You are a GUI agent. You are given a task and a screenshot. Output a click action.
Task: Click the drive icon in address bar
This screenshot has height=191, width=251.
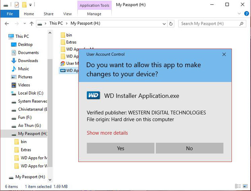click(40, 24)
